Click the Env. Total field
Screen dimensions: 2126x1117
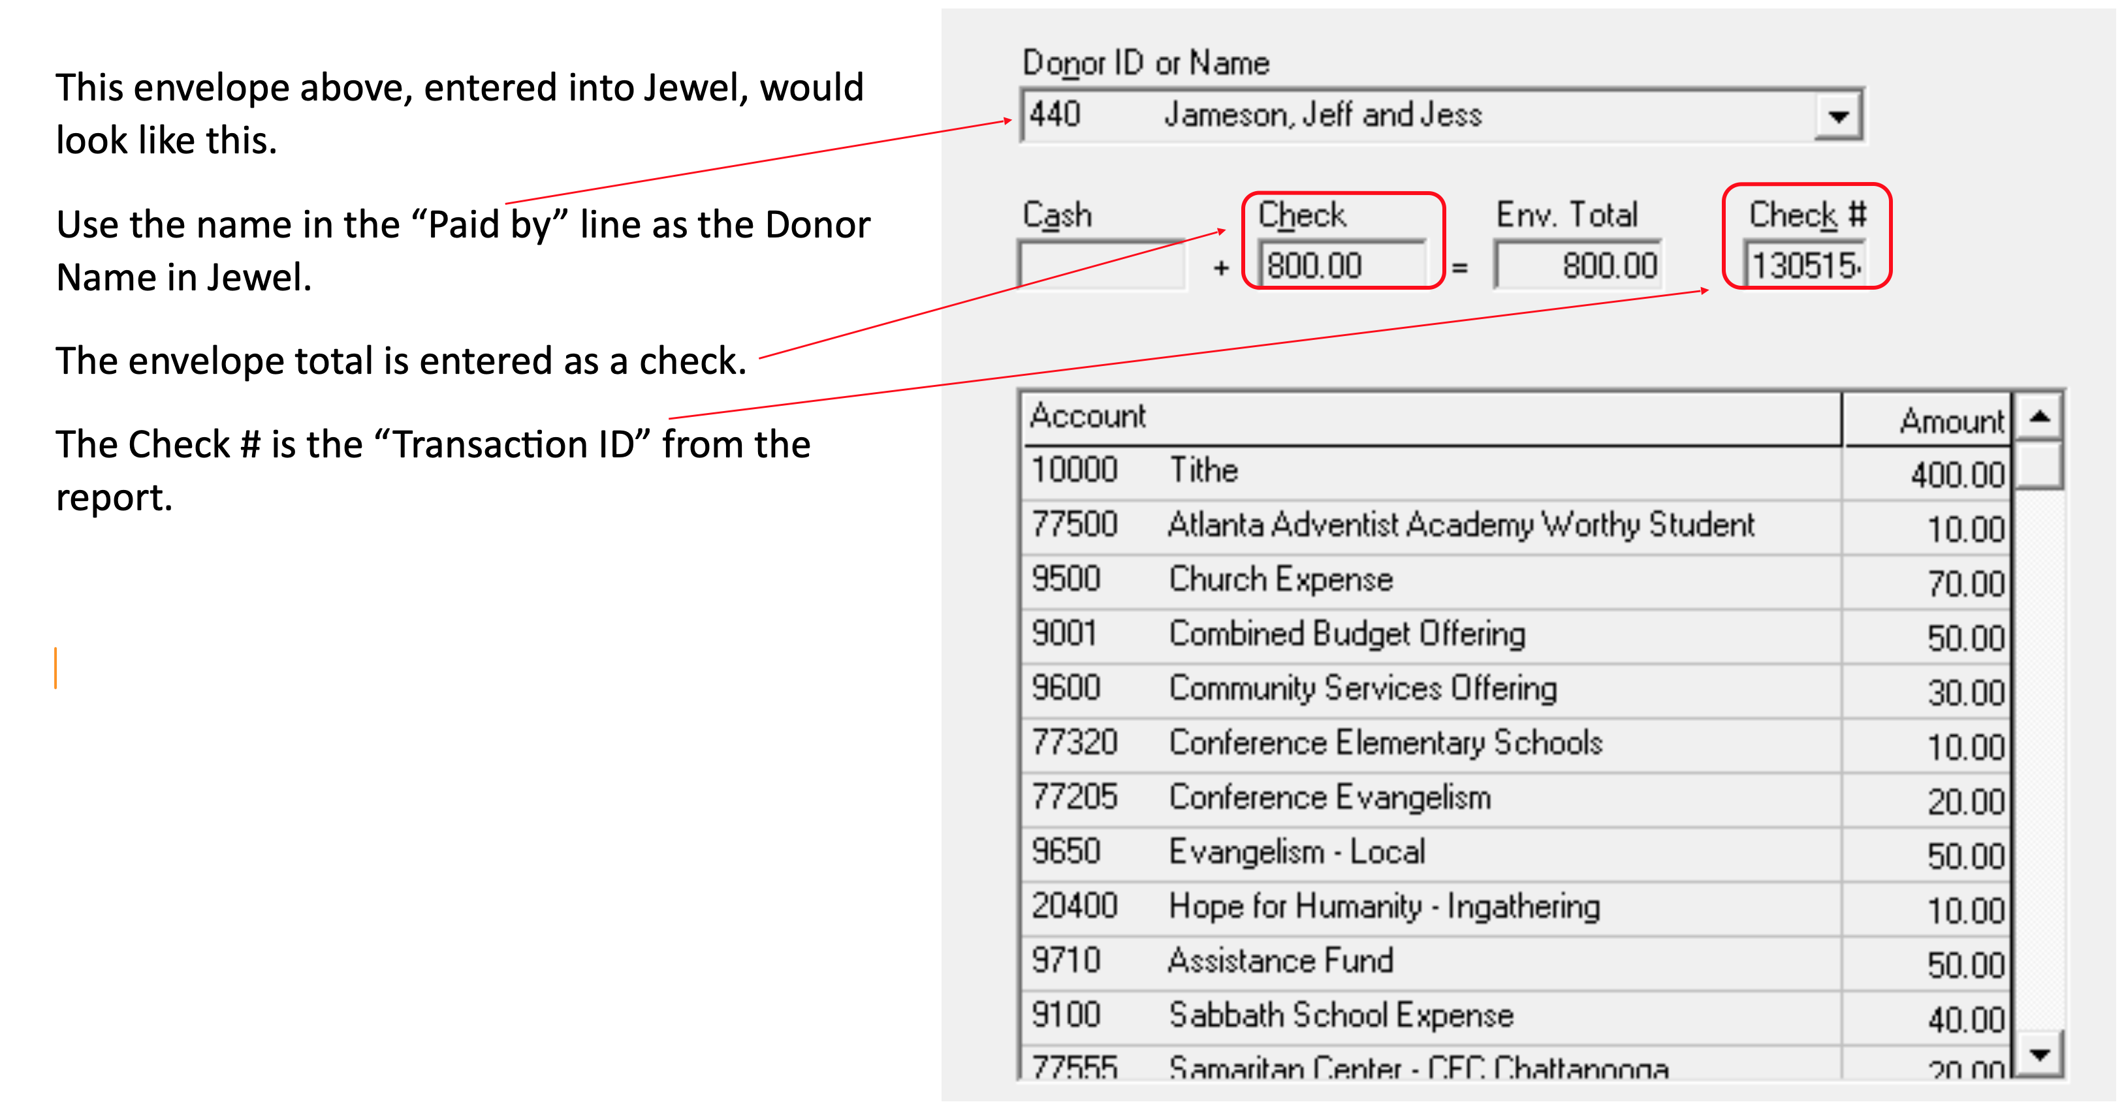coord(1577,266)
